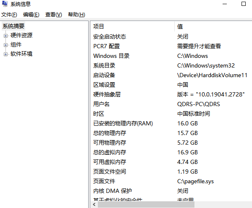
Task: Select the Windows 目录 row
Action: point(171,56)
